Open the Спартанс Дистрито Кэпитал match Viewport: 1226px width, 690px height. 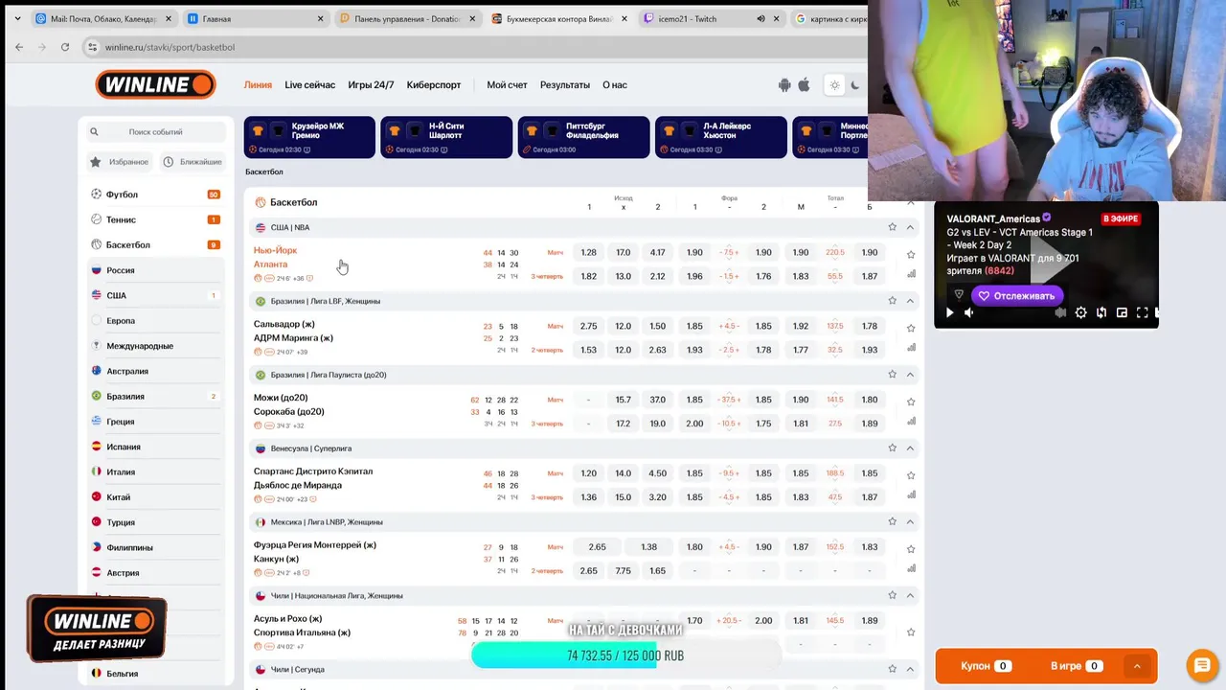pyautogui.click(x=313, y=471)
